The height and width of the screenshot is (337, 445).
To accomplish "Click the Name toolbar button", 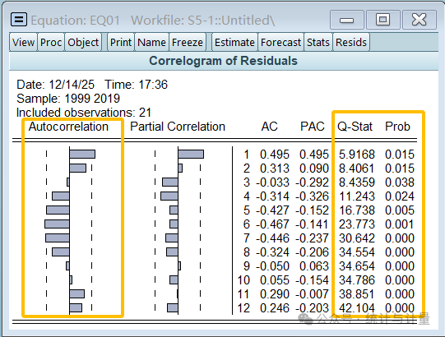I will point(151,42).
